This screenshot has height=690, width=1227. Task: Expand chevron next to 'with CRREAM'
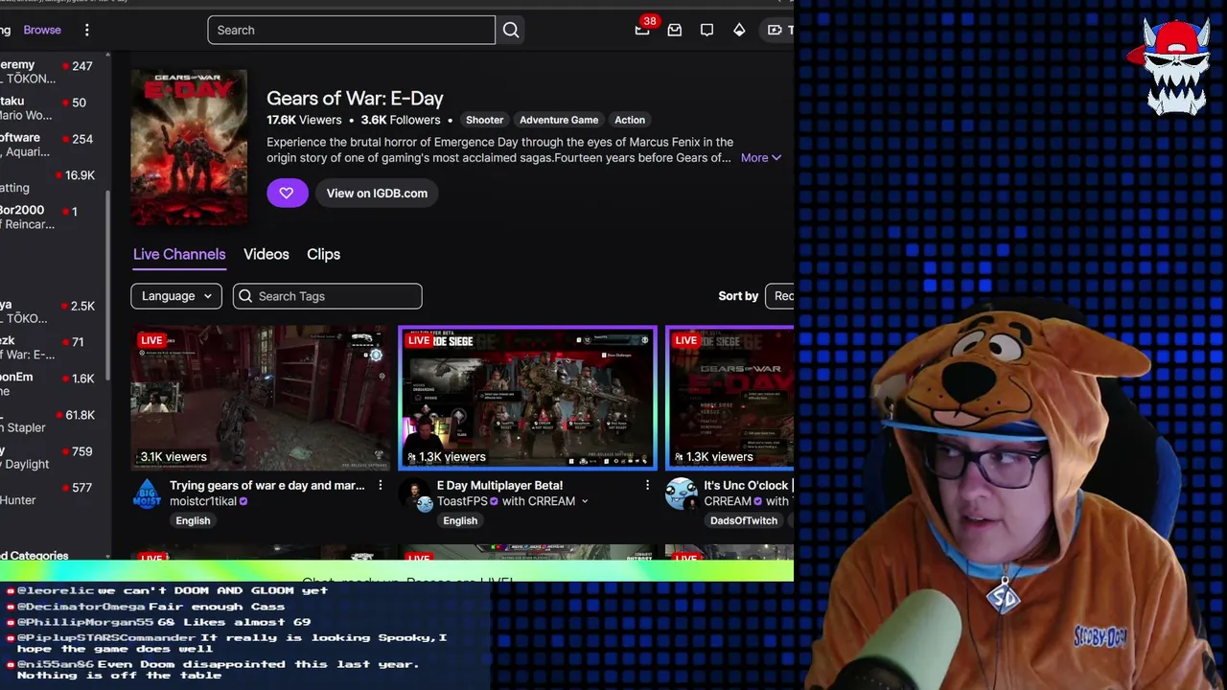click(x=584, y=501)
